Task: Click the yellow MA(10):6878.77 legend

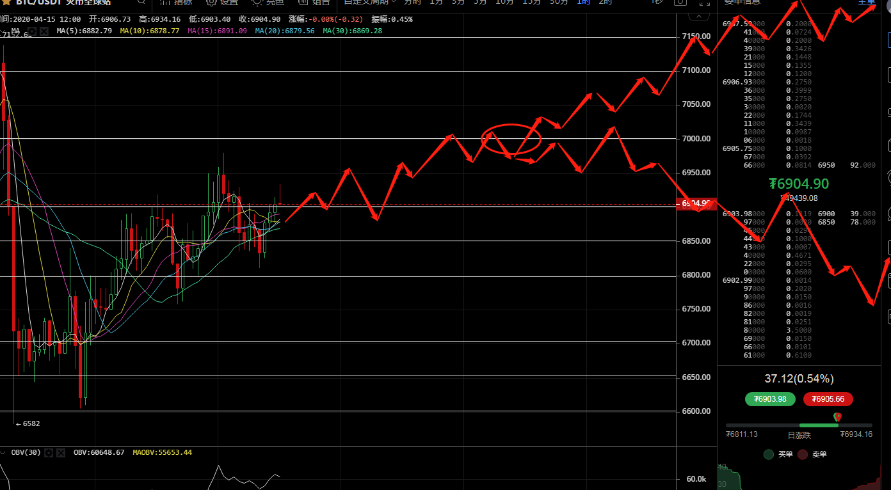Action: (x=148, y=31)
